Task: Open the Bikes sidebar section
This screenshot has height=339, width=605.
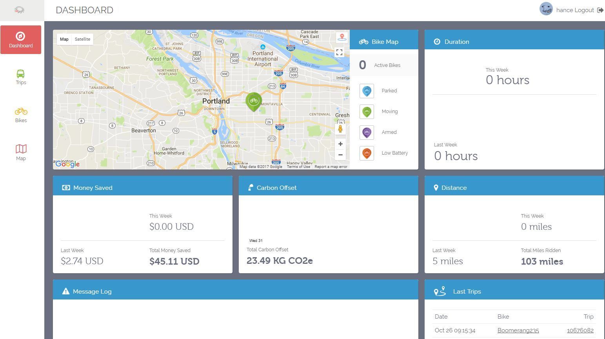Action: [21, 115]
